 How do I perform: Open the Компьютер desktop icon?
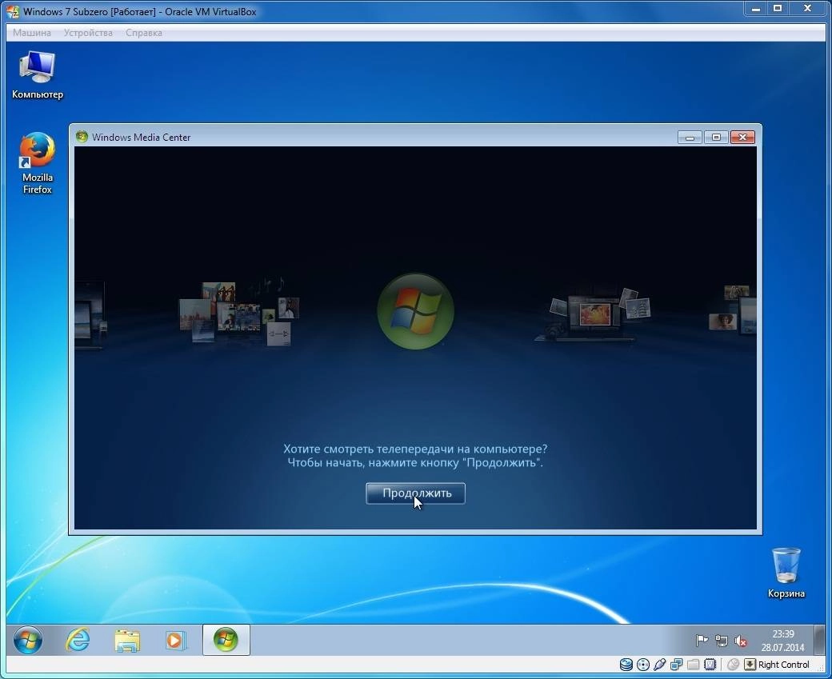coord(37,75)
